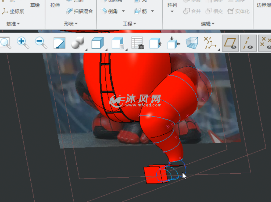The height and width of the screenshot is (202, 271).
Task: Open the saved orientations cube icon
Action: click(97, 43)
